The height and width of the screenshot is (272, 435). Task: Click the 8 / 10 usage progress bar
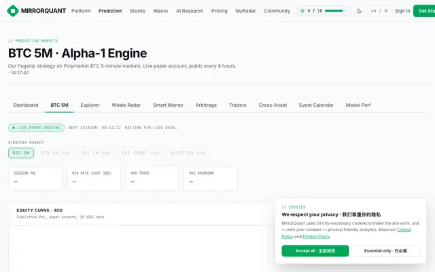coord(335,11)
